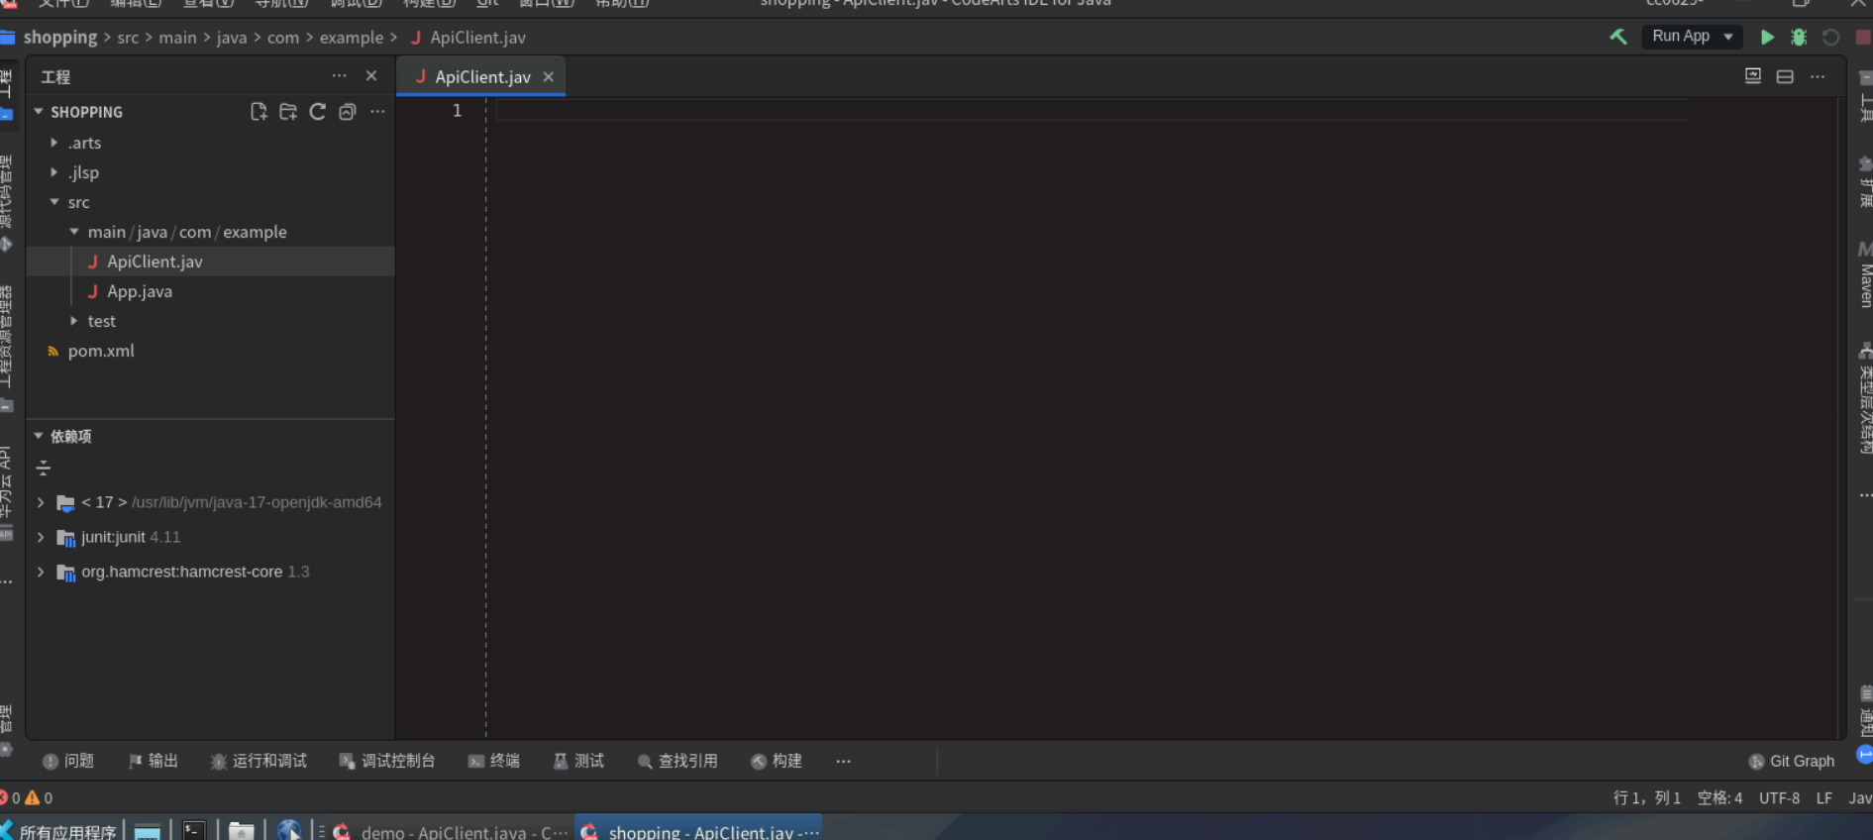The image size is (1873, 840).
Task: Open 工程 panel more options ellipsis
Action: [340, 76]
